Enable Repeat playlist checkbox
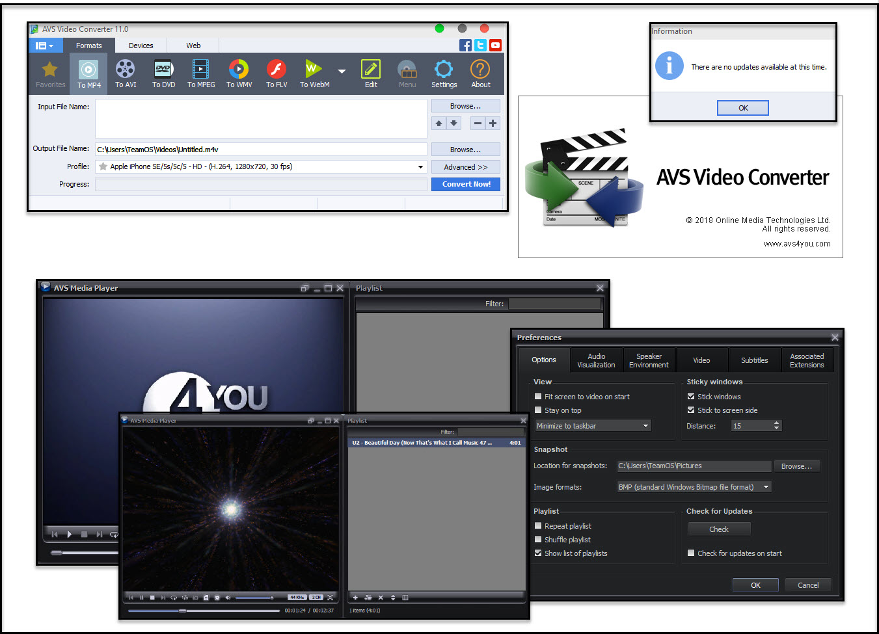Screen dimensions: 879x634 click(538, 525)
